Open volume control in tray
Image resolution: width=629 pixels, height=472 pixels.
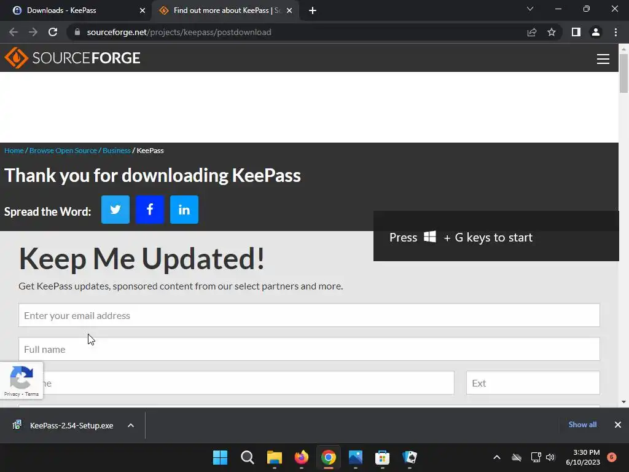[x=550, y=457]
